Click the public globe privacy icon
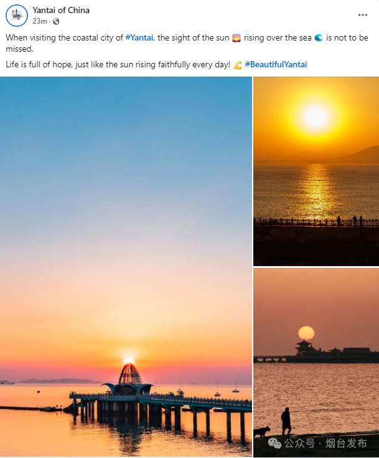 tap(56, 21)
